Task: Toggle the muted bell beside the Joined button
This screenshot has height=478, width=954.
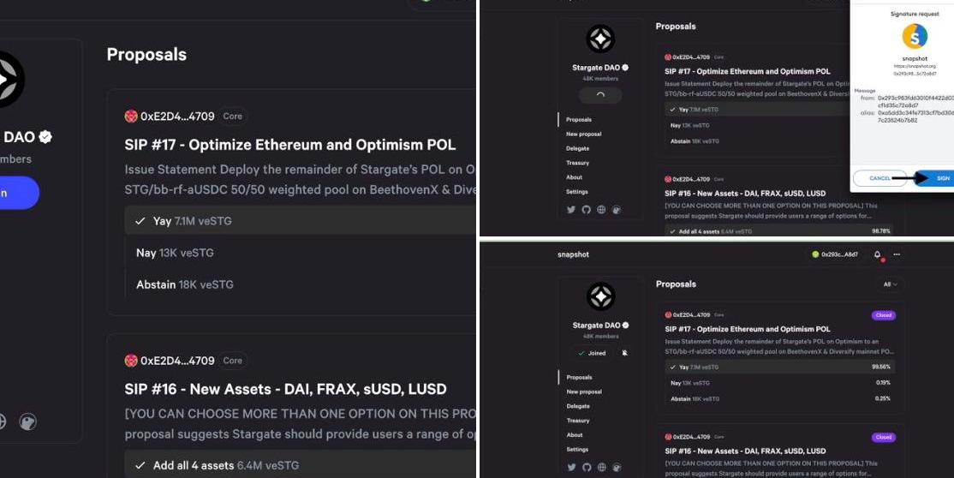Action: click(x=624, y=353)
